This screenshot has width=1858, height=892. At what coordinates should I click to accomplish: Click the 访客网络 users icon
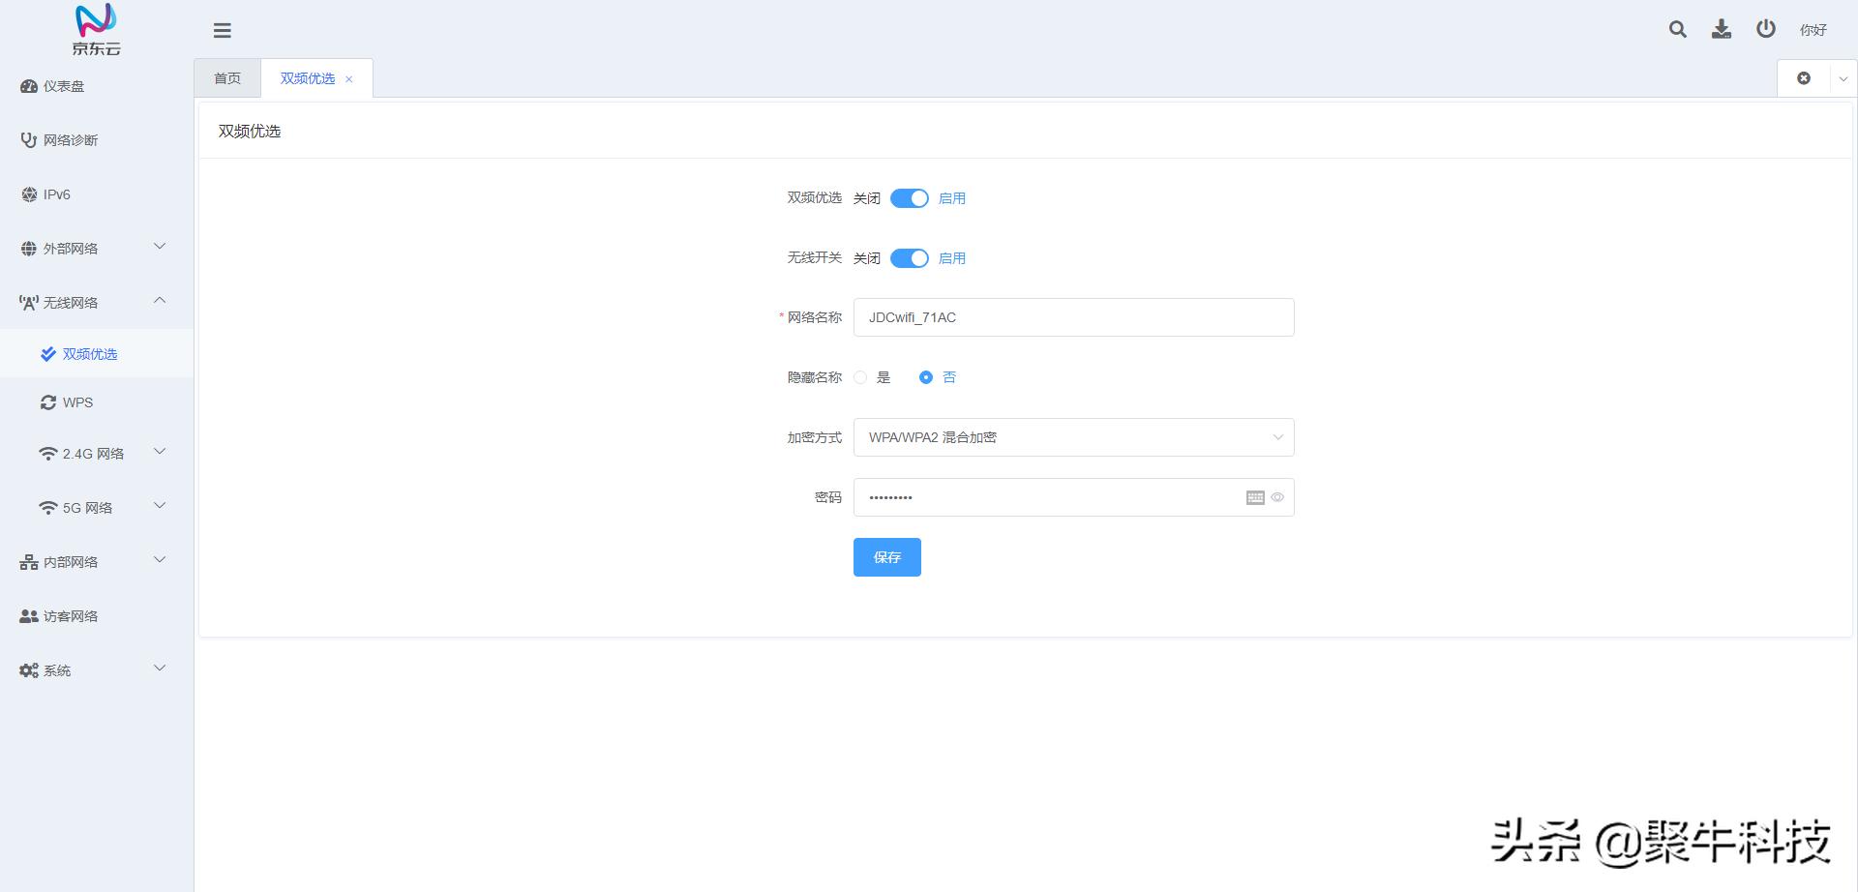click(x=29, y=616)
